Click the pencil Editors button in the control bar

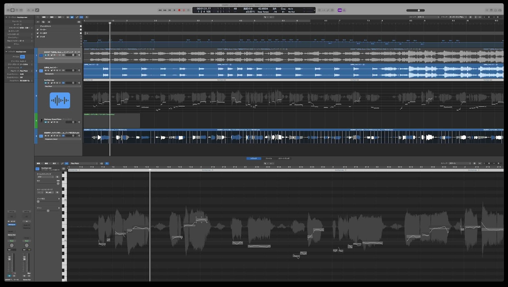[37, 10]
